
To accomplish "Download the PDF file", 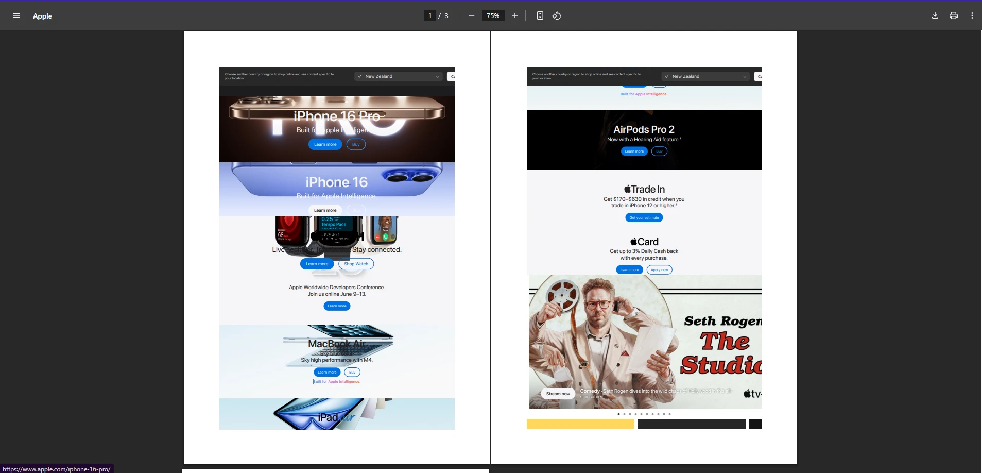I will [935, 16].
